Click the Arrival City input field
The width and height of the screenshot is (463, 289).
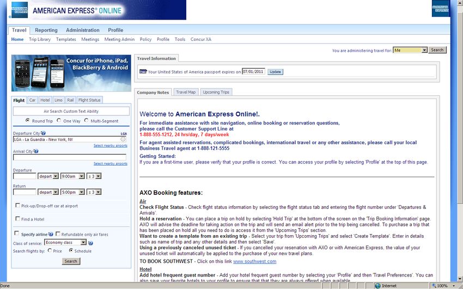70,157
